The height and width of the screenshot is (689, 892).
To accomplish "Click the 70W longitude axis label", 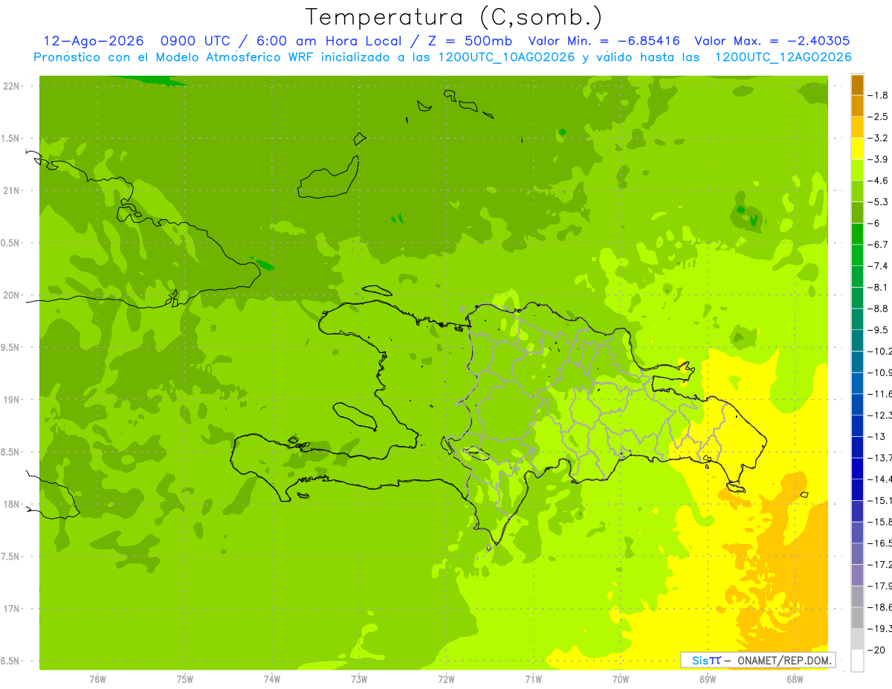I will [x=620, y=679].
